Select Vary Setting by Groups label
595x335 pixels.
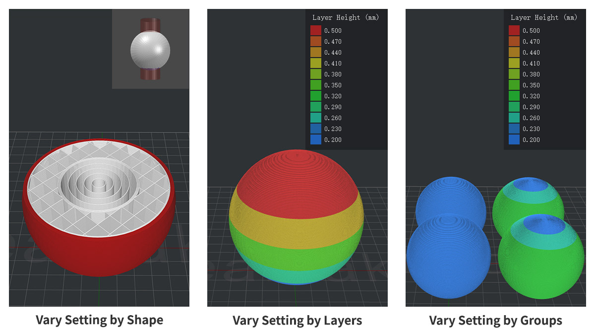click(495, 321)
